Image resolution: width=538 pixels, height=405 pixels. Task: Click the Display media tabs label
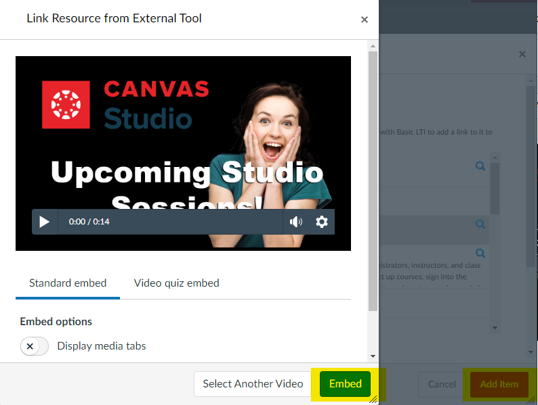[x=102, y=346]
